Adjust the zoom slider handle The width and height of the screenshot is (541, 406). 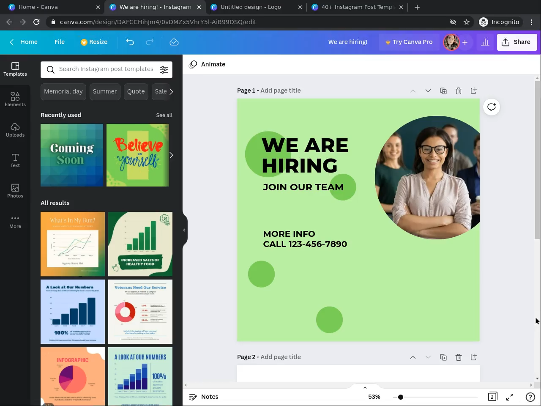400,397
